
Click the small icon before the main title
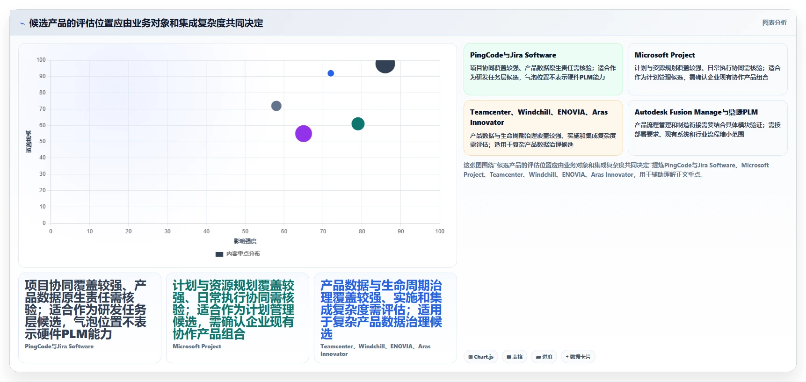pos(22,23)
